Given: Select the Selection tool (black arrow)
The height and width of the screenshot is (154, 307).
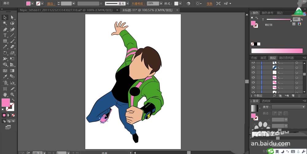Looking at the screenshot, I should click(5, 17).
